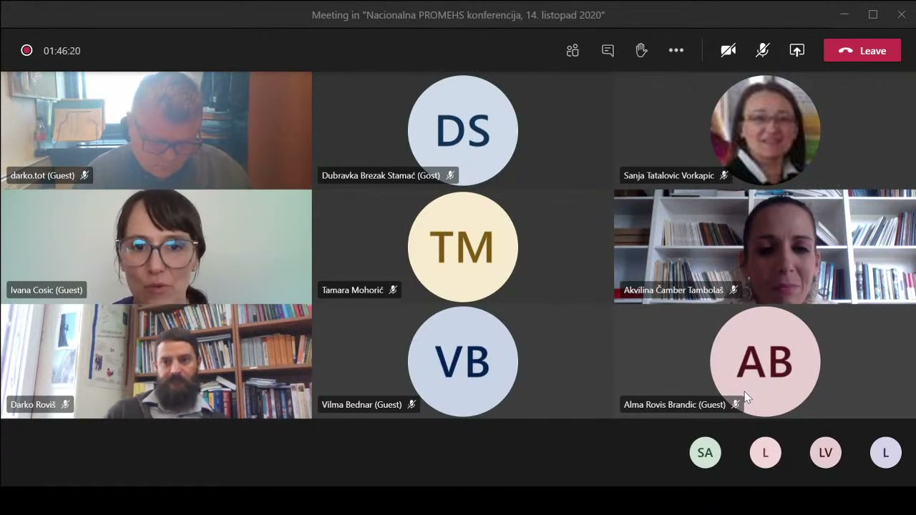The width and height of the screenshot is (916, 515).
Task: Turn camera on
Action: click(x=729, y=51)
